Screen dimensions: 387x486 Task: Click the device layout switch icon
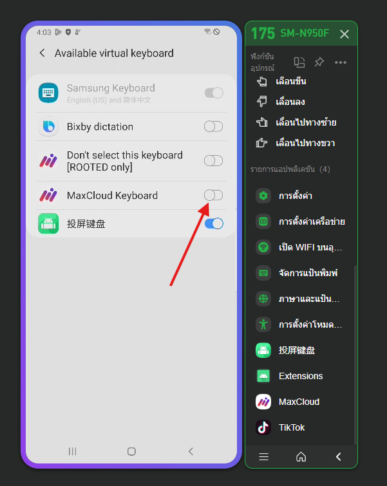coord(299,62)
